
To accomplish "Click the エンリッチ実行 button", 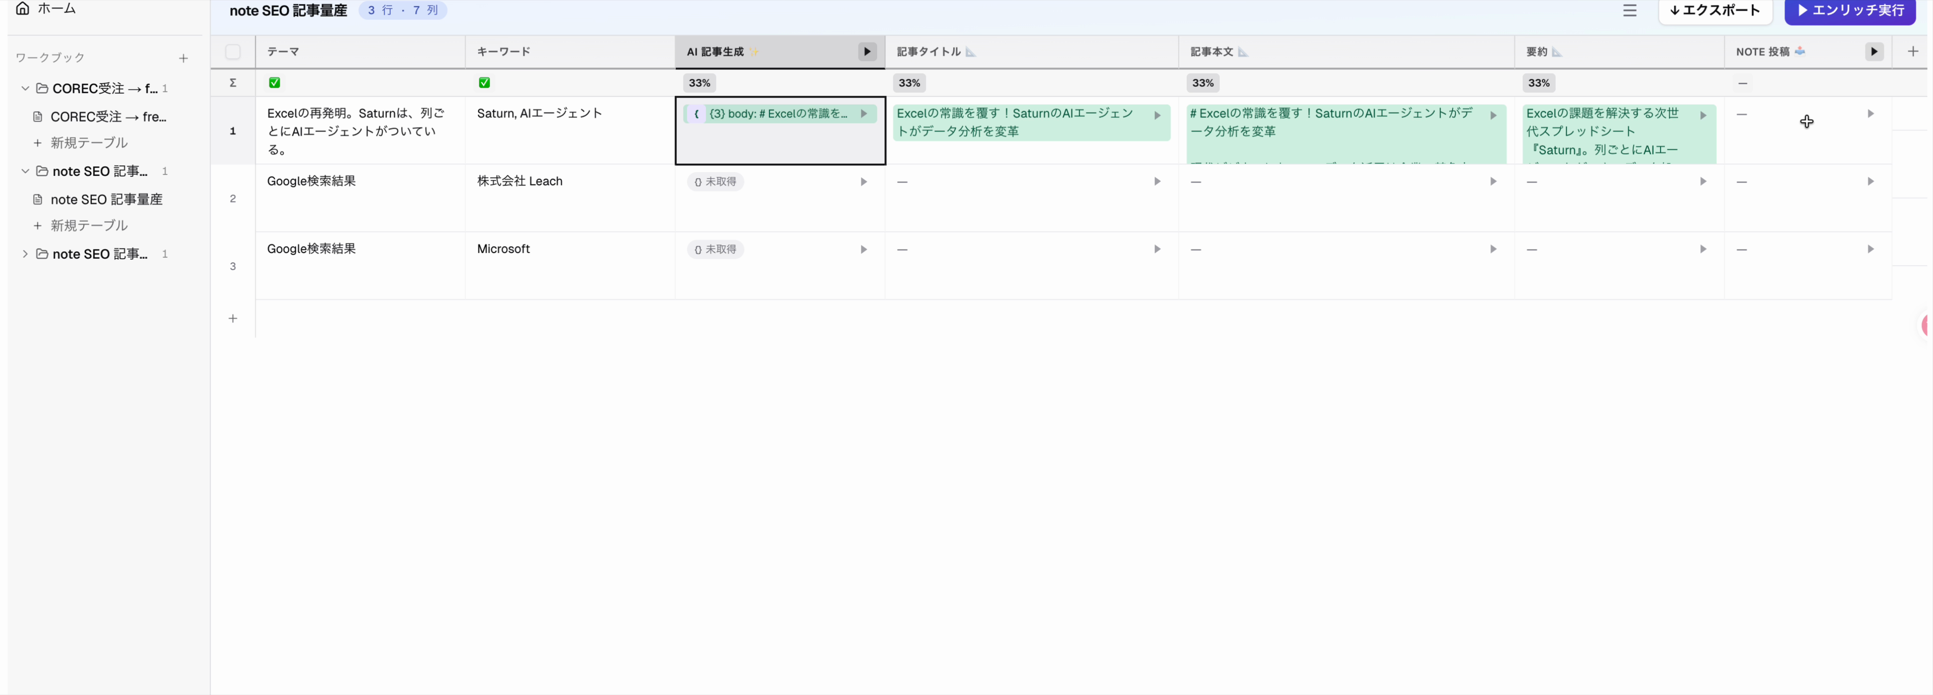I will (1850, 10).
